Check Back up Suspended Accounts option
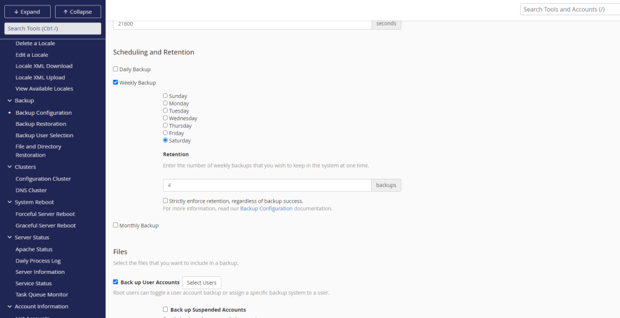The image size is (620, 318). pyautogui.click(x=165, y=310)
